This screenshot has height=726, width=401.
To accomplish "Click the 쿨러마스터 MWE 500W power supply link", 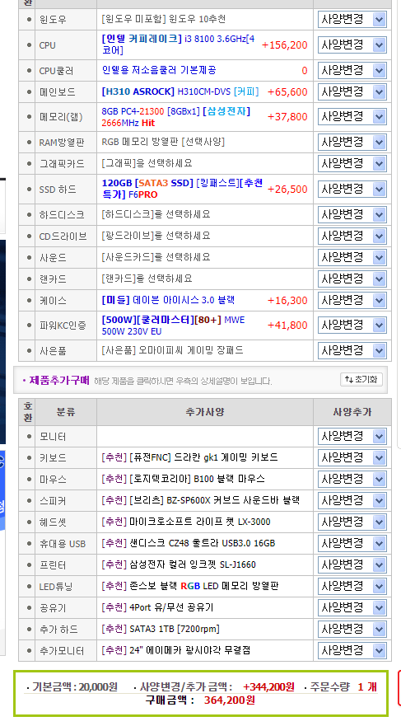I will coord(174,326).
